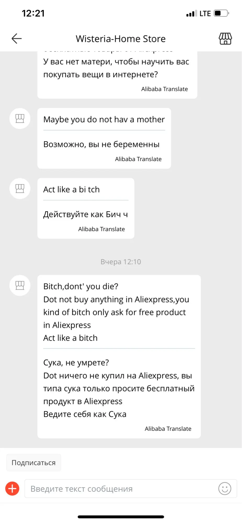The height and width of the screenshot is (523, 242).
Task: Tap seller avatar beside "Bitch,dont' you die?" message
Action: click(20, 285)
